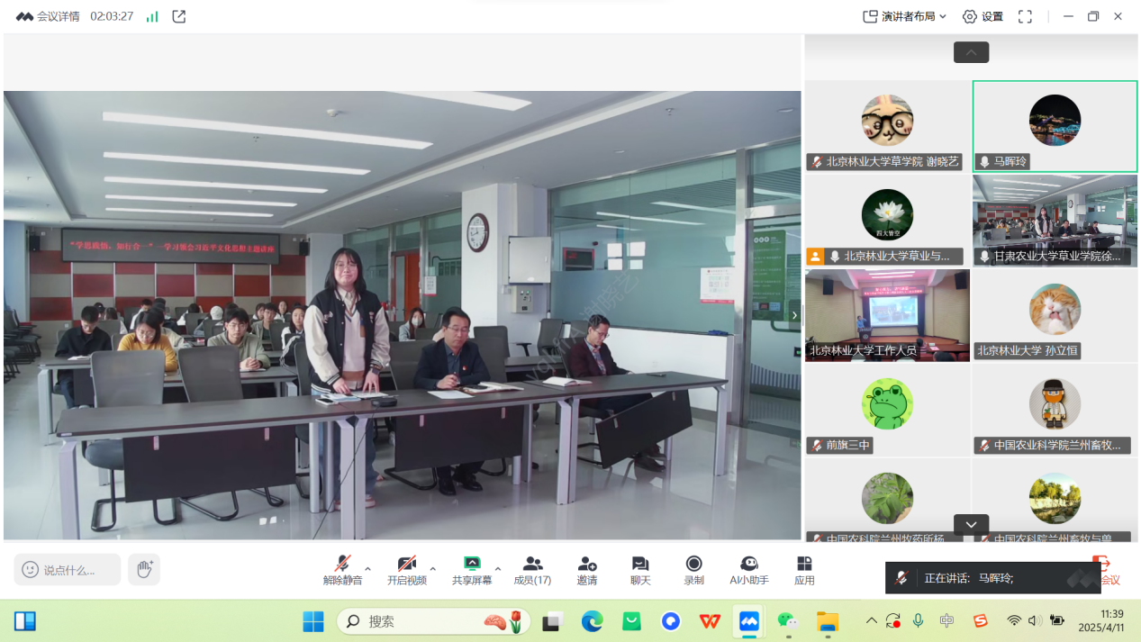This screenshot has height=642, width=1141.
Task: Click the raise hand emoji icon
Action: click(144, 569)
